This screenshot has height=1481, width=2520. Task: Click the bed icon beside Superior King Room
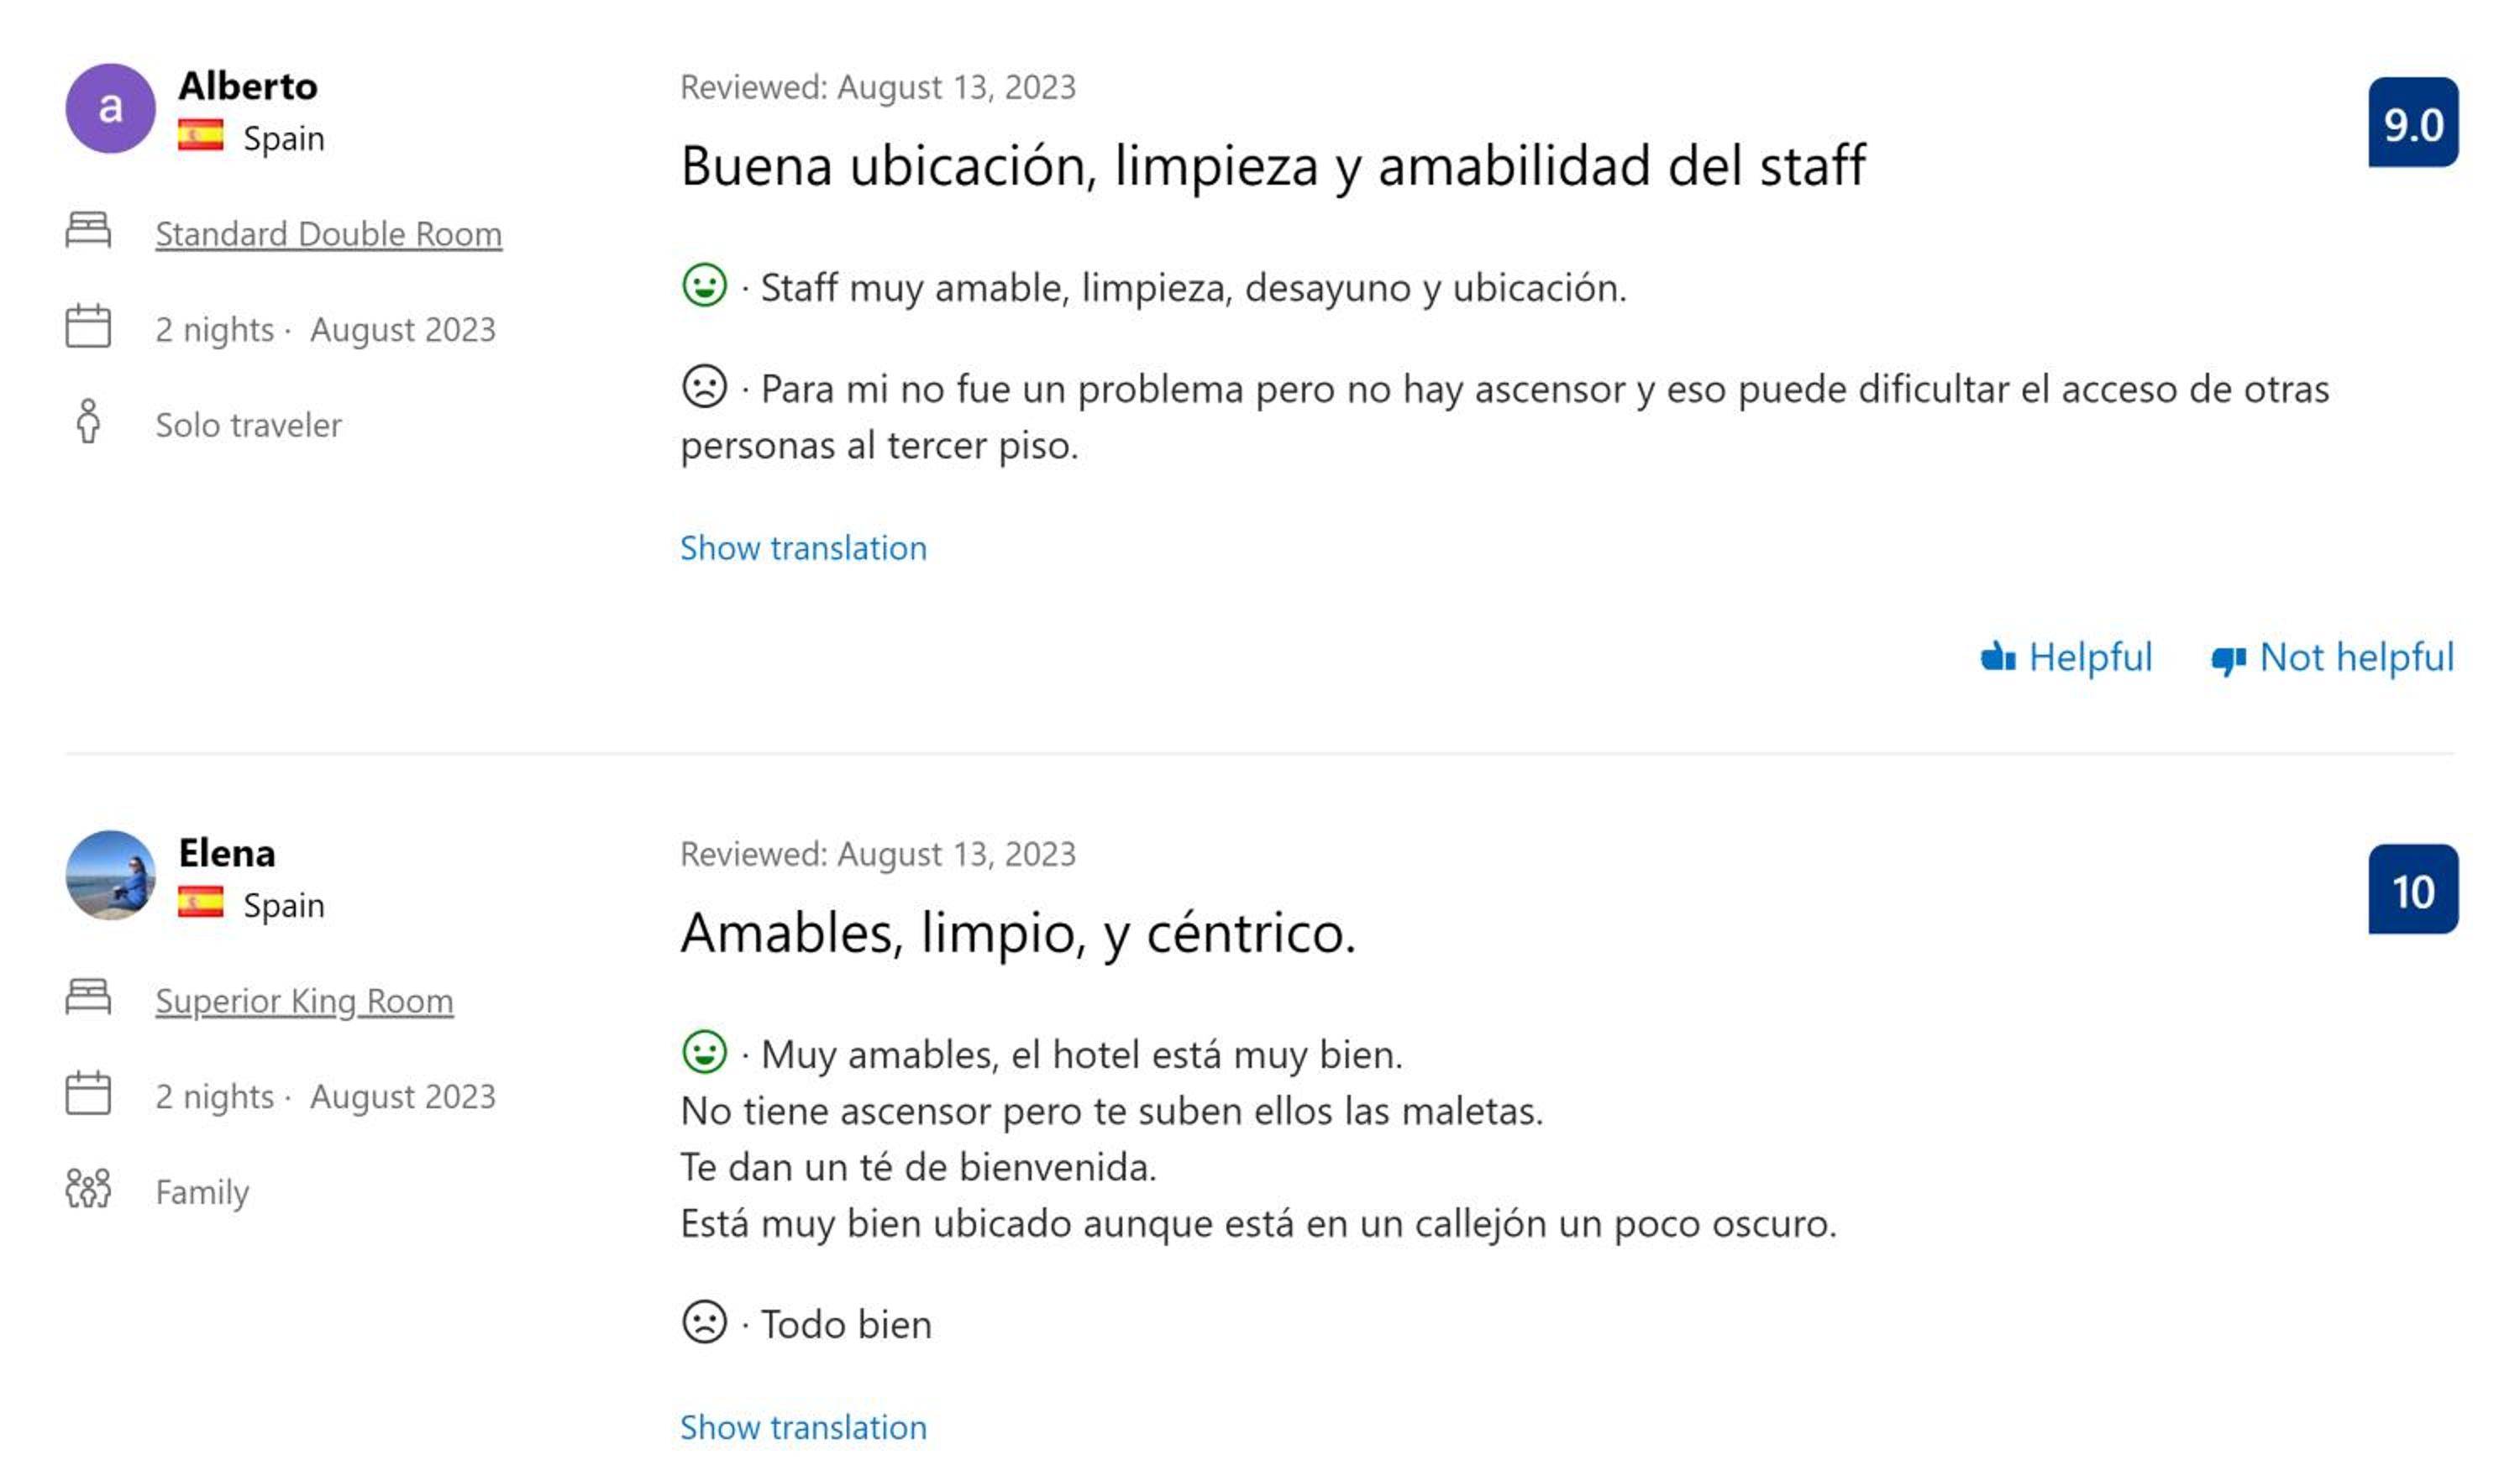(x=88, y=997)
